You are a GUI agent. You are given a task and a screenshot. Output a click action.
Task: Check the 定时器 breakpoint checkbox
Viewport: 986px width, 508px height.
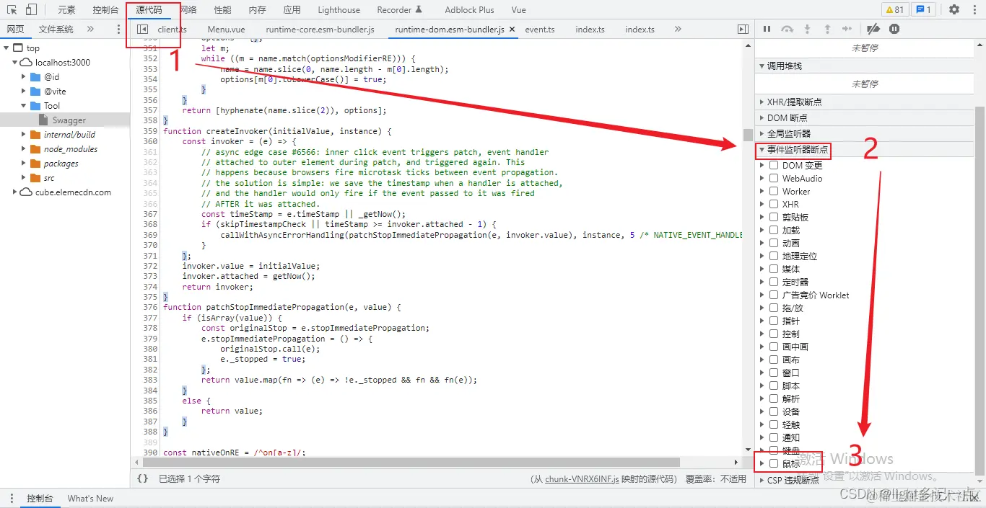[774, 282]
